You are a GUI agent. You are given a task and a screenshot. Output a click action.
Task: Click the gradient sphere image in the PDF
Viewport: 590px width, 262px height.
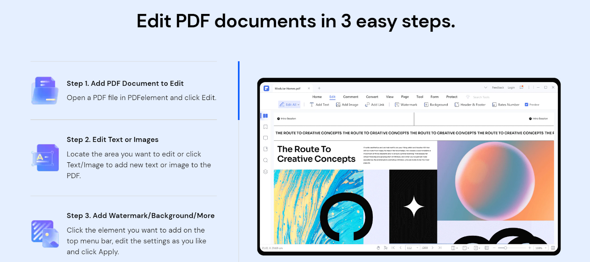pos(496,180)
